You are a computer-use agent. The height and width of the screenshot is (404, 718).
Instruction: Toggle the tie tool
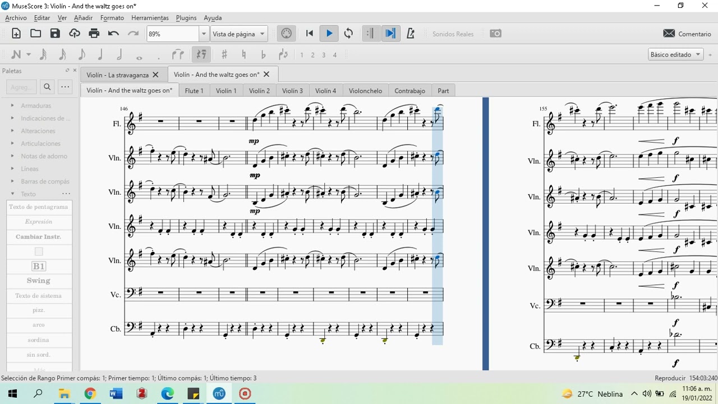coord(178,54)
